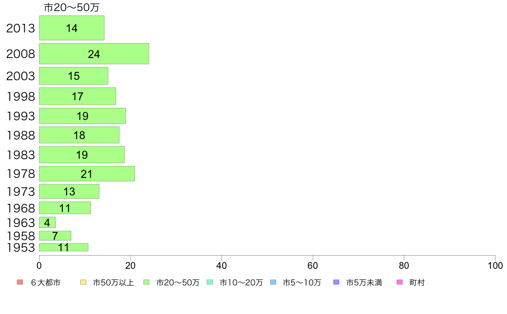This screenshot has width=507, height=314.
Task: Click the pink 町村 legend swatch
Action: 399,282
